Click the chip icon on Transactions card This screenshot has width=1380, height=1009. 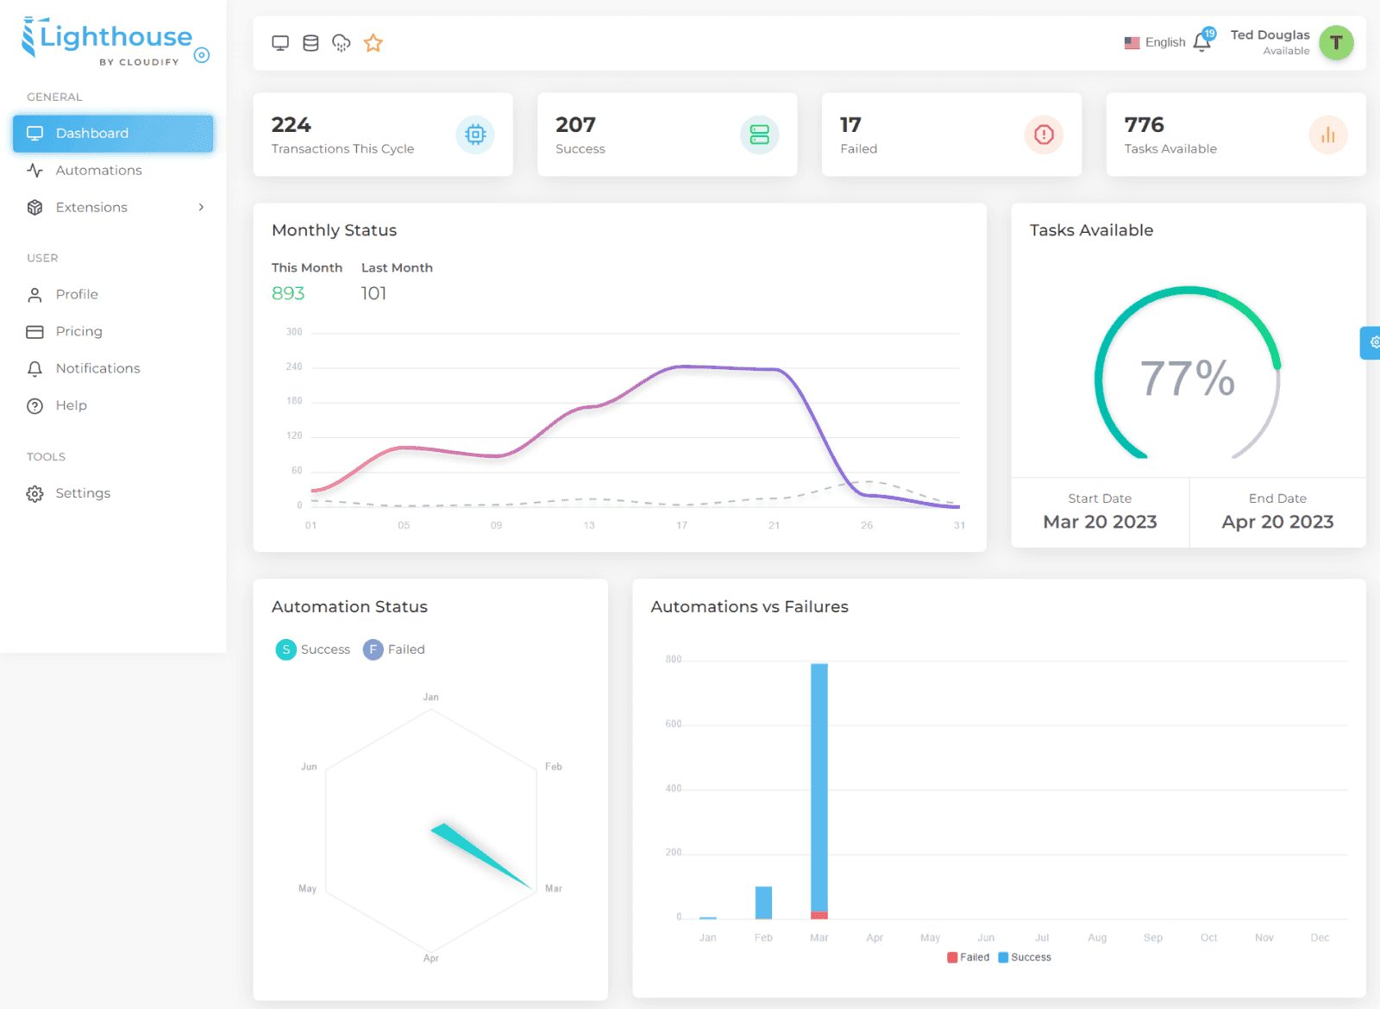point(475,135)
